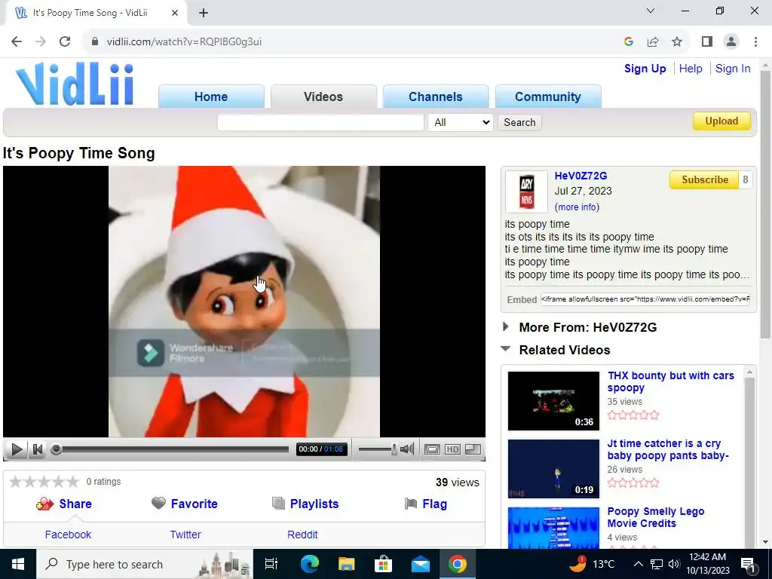772x579 pixels.
Task: Click the share page icon in address bar
Action: click(653, 41)
